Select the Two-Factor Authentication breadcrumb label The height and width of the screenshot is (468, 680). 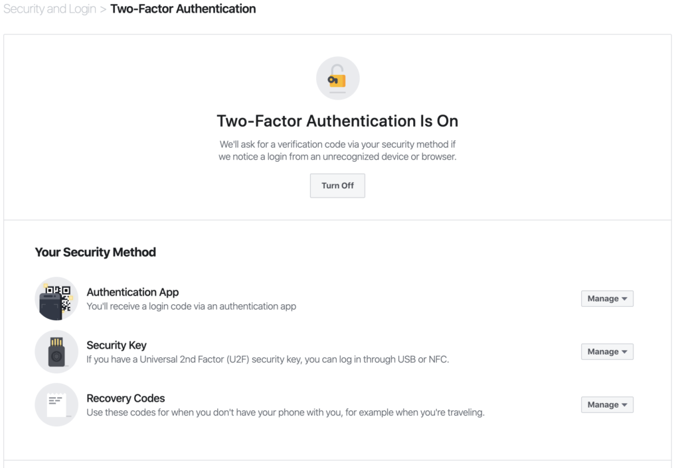(x=183, y=9)
